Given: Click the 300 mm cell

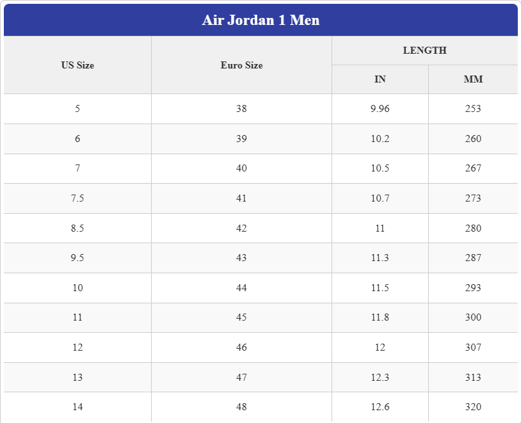Looking at the screenshot, I should [473, 317].
